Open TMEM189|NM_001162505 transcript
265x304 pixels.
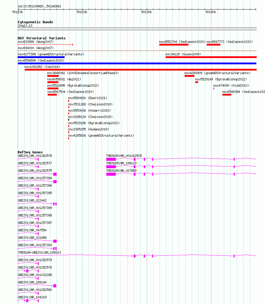click(x=124, y=156)
